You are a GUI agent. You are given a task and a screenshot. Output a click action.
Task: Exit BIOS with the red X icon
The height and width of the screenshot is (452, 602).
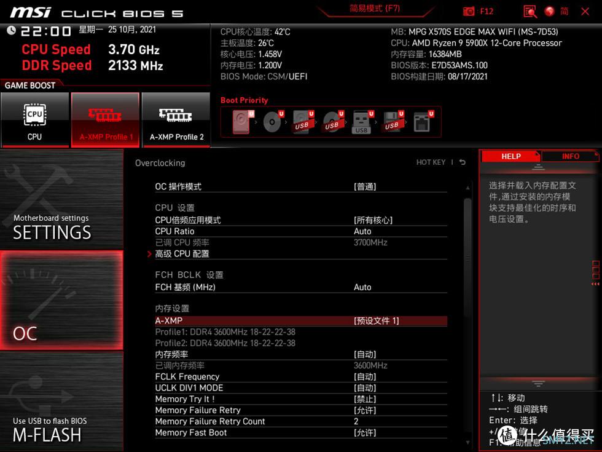585,11
